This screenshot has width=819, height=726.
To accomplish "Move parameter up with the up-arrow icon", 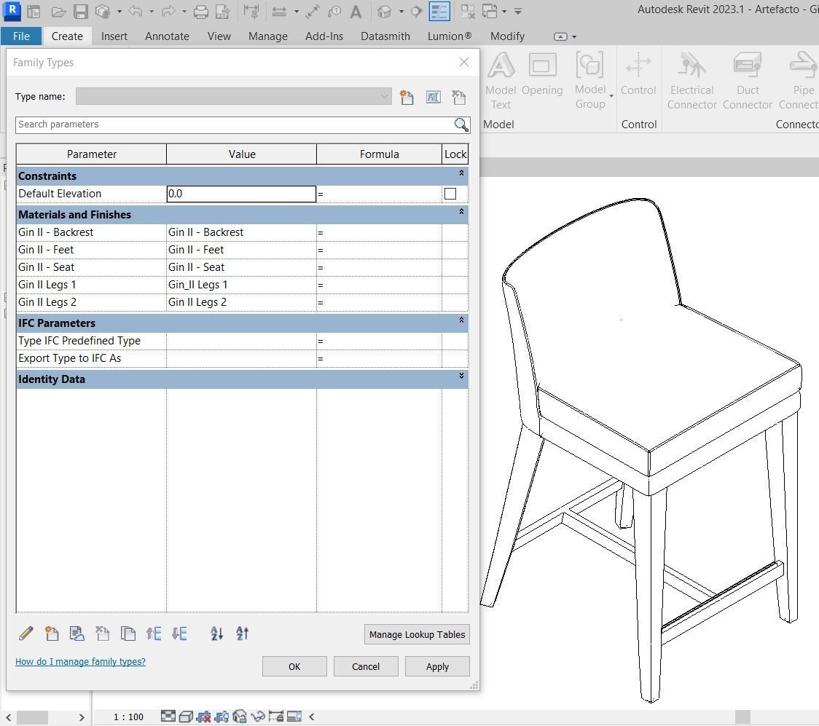I will [154, 634].
